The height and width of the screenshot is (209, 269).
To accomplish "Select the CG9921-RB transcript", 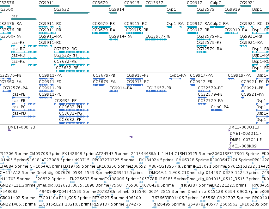I will [242, 39].
